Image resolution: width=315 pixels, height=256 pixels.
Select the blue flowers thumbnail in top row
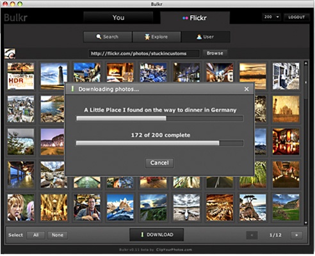coord(153,72)
